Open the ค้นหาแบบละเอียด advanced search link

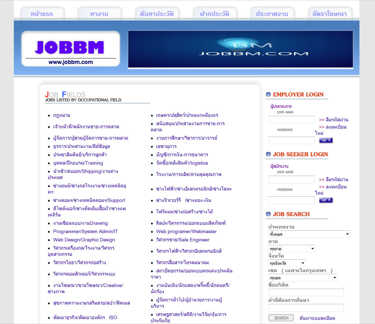317,318
